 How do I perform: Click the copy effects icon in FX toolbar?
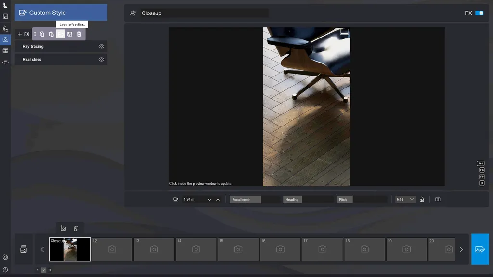42,34
